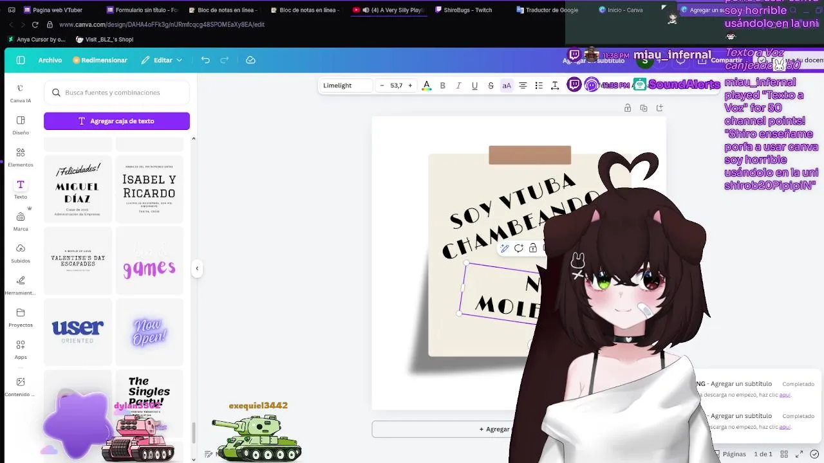Open the Herramientas sidebar panel
The image size is (824, 463).
click(21, 286)
